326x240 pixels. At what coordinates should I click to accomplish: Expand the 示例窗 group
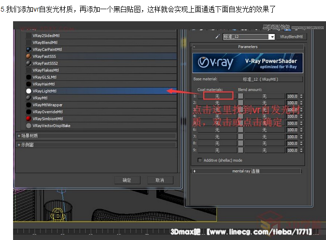coord(97,145)
